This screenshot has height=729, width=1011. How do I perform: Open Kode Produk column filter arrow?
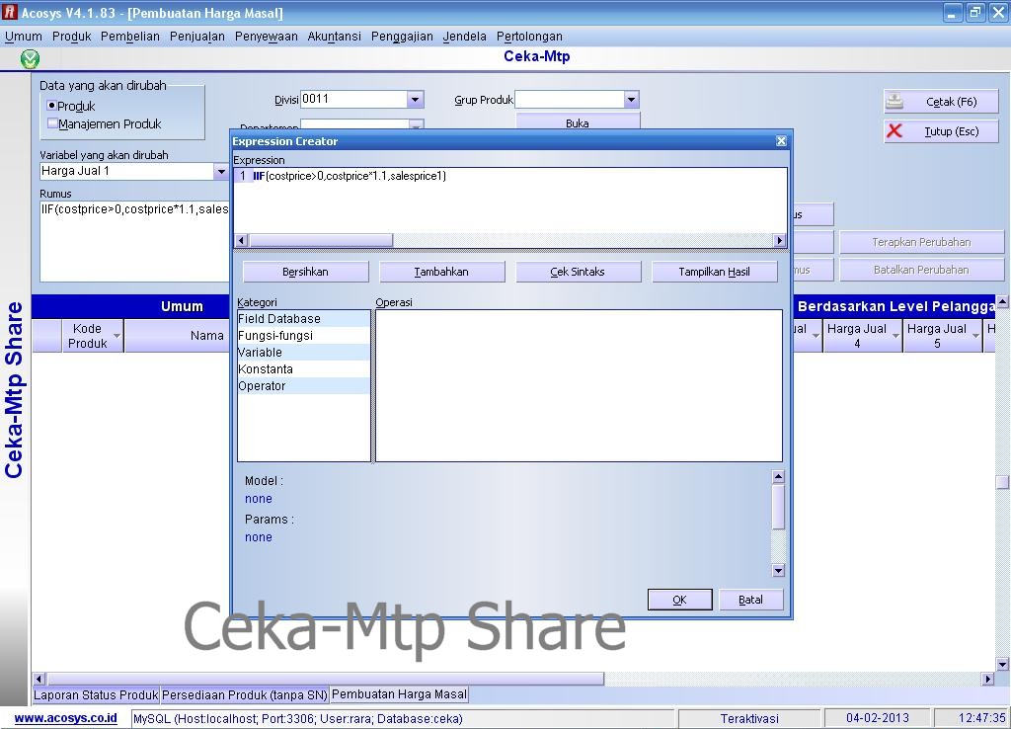click(117, 336)
